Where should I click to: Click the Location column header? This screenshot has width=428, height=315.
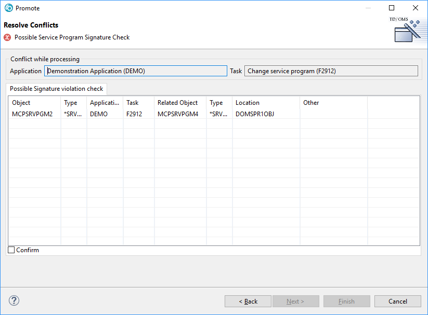click(265, 103)
